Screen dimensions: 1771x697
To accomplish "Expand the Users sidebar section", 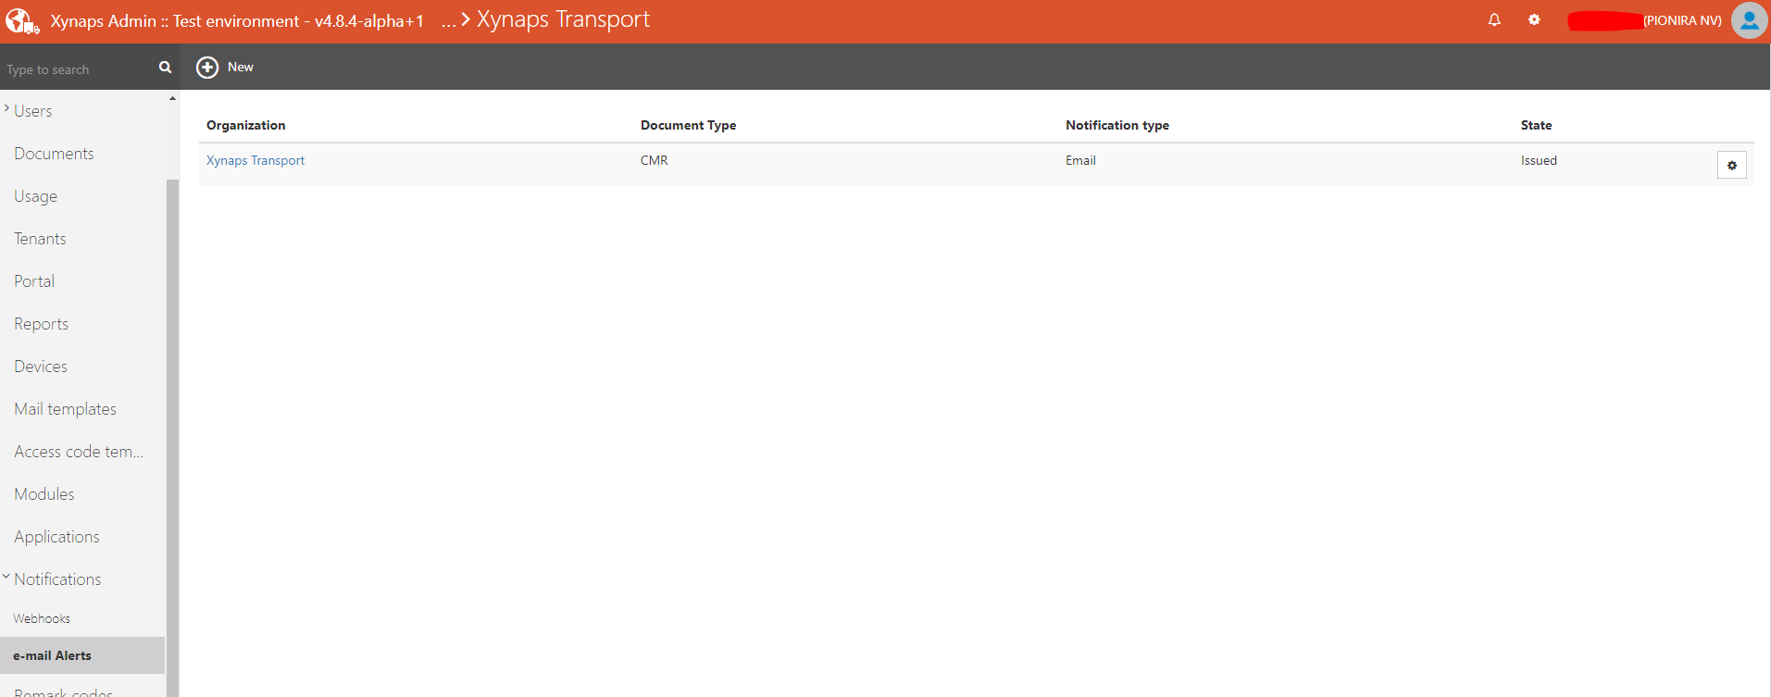I will pyautogui.click(x=7, y=109).
